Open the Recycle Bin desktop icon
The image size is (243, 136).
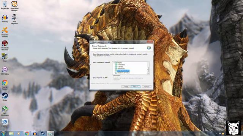[5, 5]
